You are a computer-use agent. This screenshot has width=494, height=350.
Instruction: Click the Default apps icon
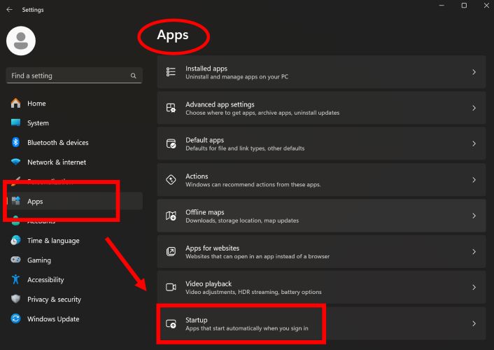point(171,143)
